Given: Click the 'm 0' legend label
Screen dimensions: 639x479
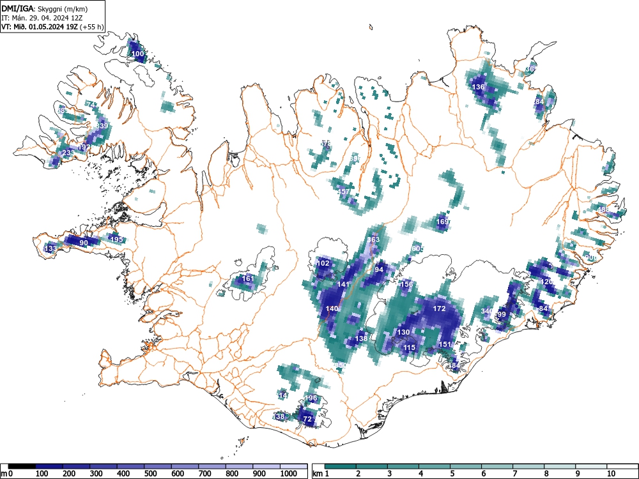Looking at the screenshot, I should (7, 473).
